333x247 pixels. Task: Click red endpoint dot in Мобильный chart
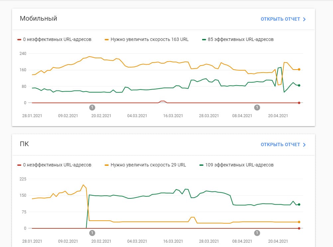point(299,103)
